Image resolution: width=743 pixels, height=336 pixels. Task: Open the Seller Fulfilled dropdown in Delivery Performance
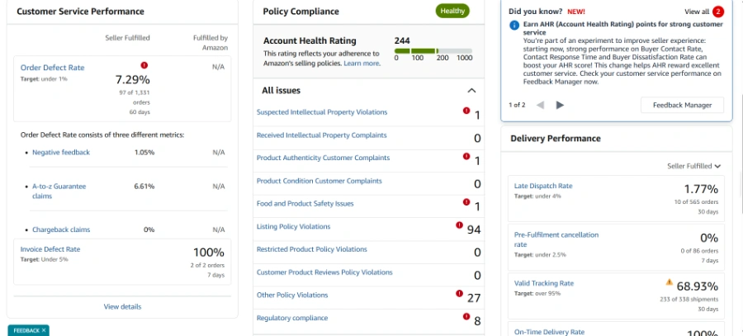point(693,166)
